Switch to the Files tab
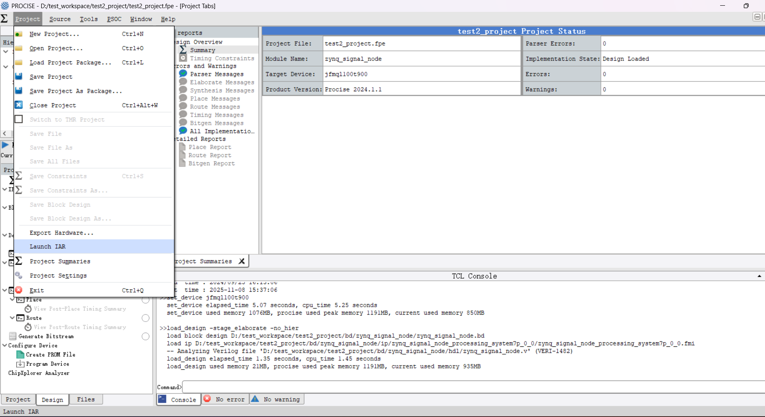 [86, 399]
